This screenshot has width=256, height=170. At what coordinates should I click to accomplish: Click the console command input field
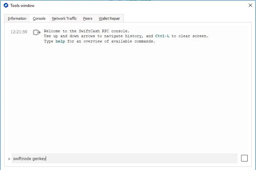pyautogui.click(x=125, y=158)
